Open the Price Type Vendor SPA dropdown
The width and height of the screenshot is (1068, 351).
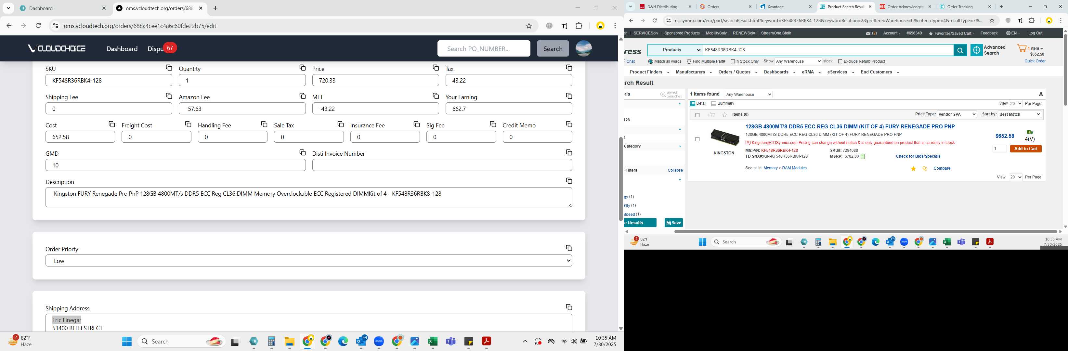957,114
